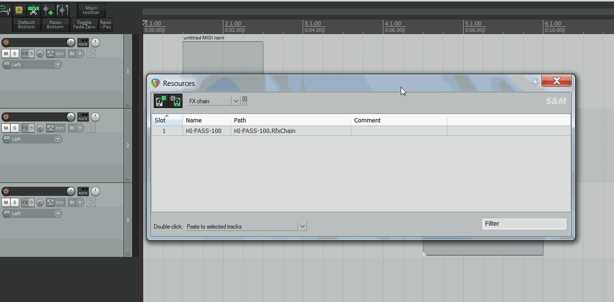The height and width of the screenshot is (302, 614).
Task: Select the untitled MIDI item on track 1
Action: pos(223,58)
